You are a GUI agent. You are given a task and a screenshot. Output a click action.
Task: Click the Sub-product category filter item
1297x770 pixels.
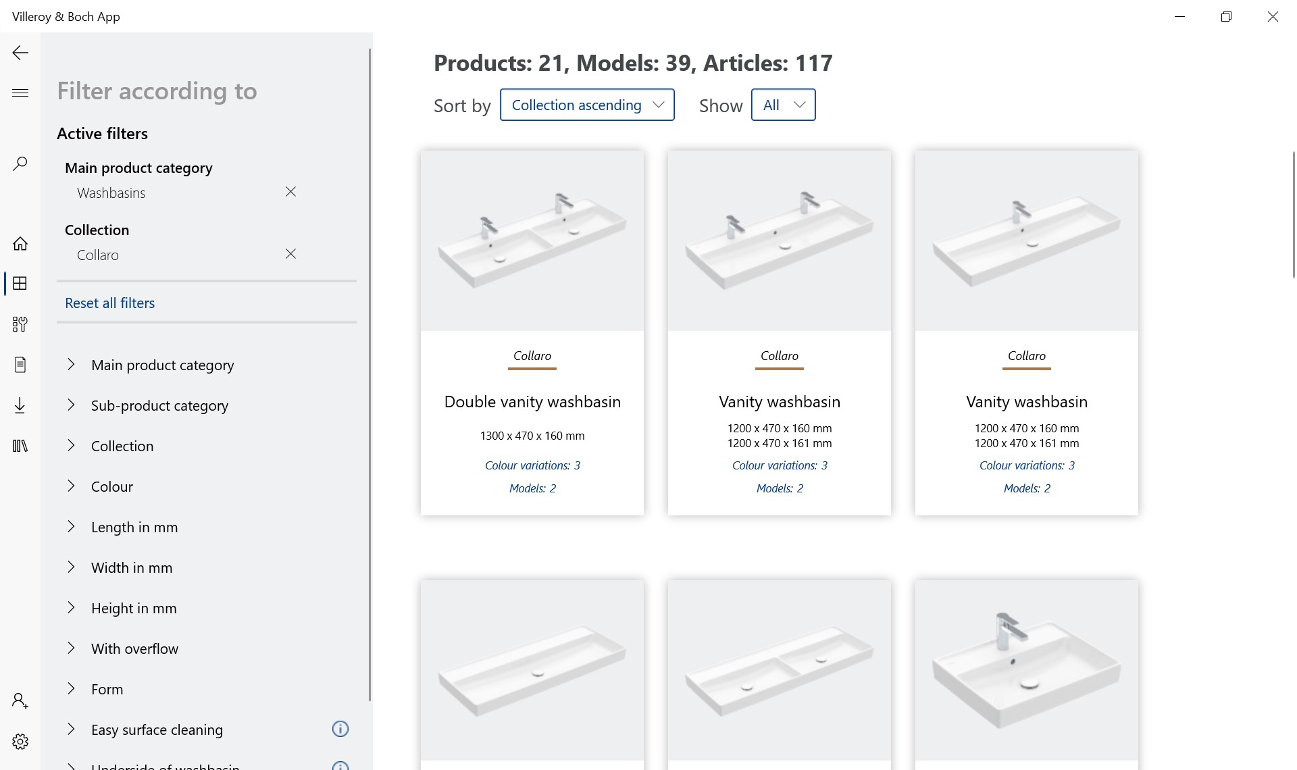159,405
